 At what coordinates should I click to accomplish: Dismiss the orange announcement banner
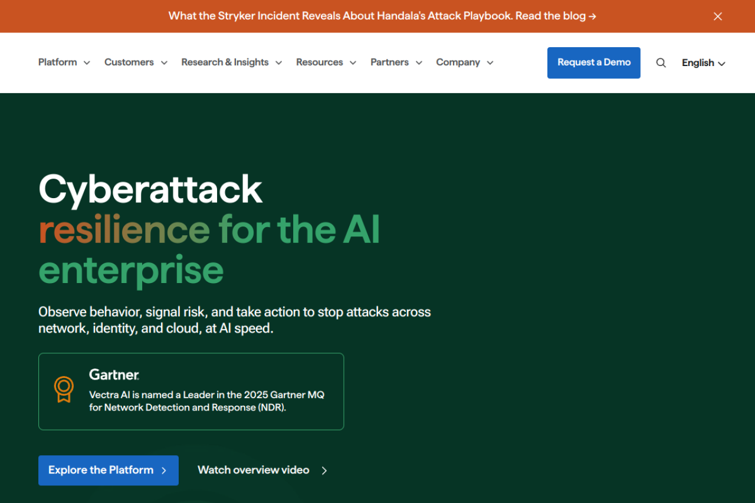point(718,17)
